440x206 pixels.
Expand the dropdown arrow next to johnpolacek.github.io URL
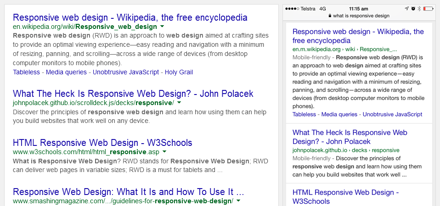179,102
